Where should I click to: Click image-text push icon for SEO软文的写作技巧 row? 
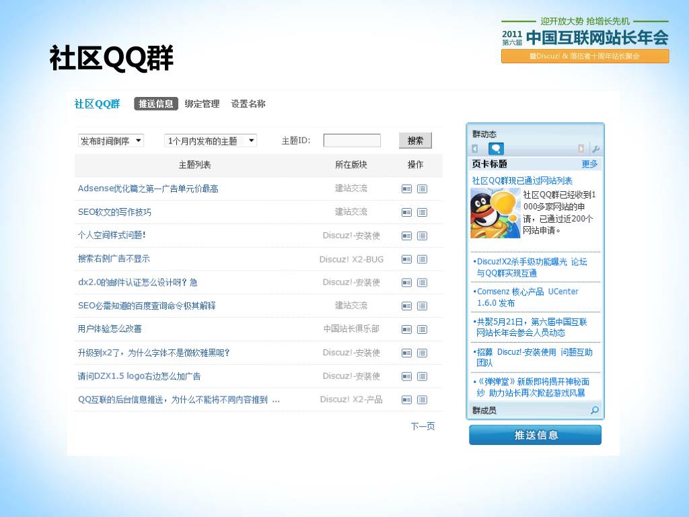pos(406,212)
